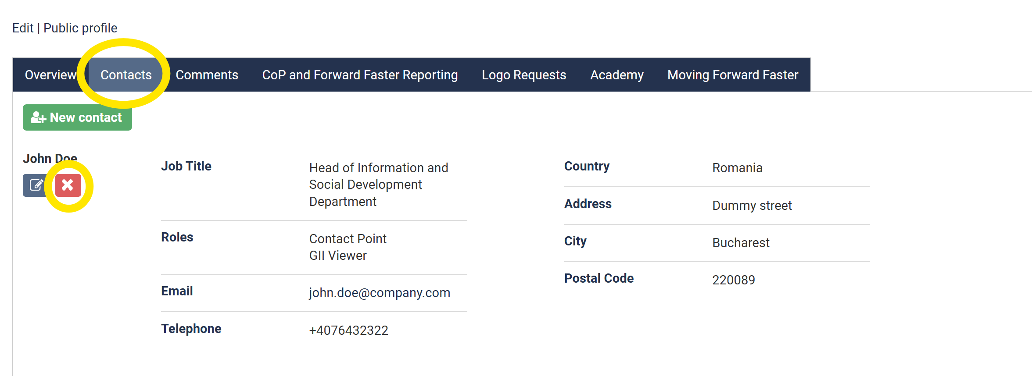Screen dimensions: 1032x376
Task: Click the postal code 220089
Action: pyautogui.click(x=733, y=280)
